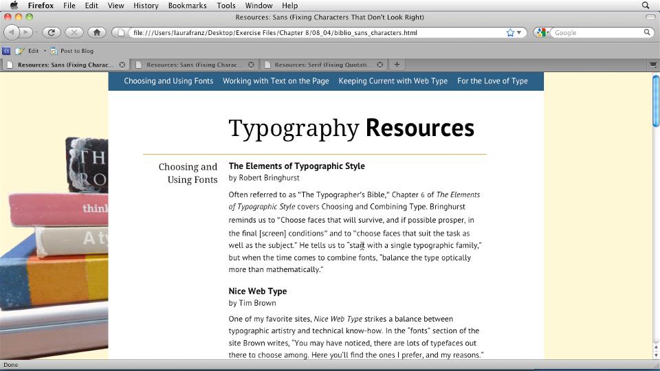
Task: Switch to the Resources: Serif tab
Action: click(x=322, y=65)
